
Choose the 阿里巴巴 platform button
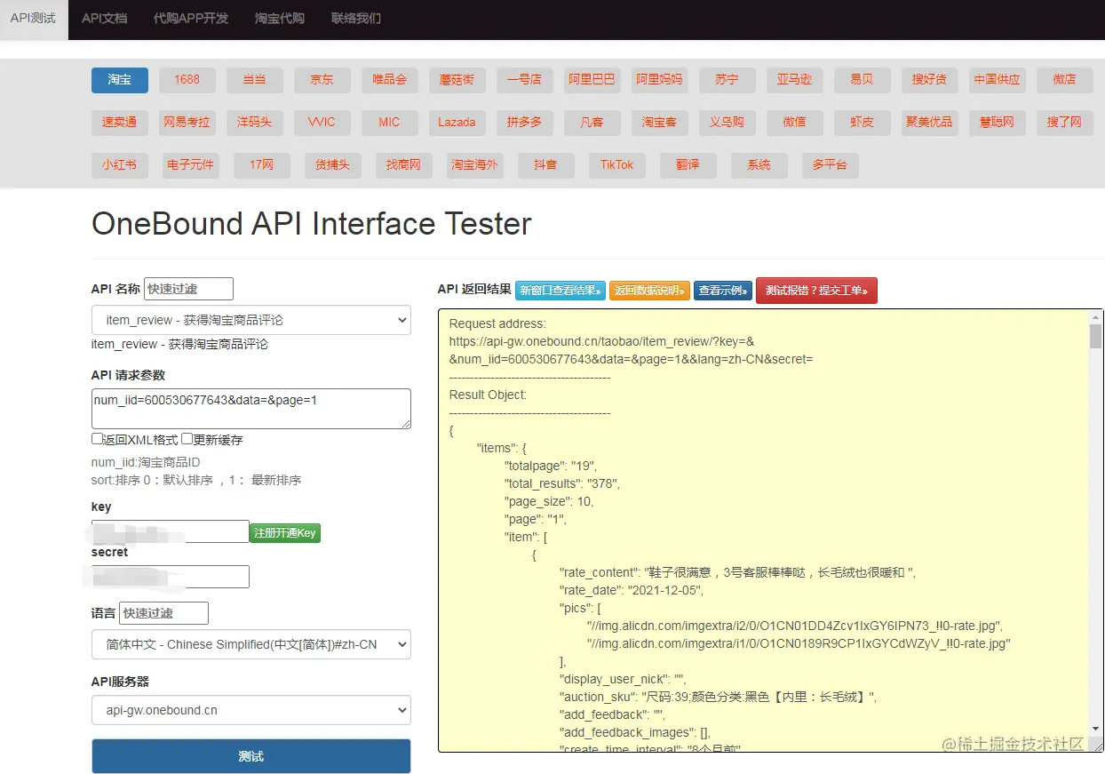[592, 80]
